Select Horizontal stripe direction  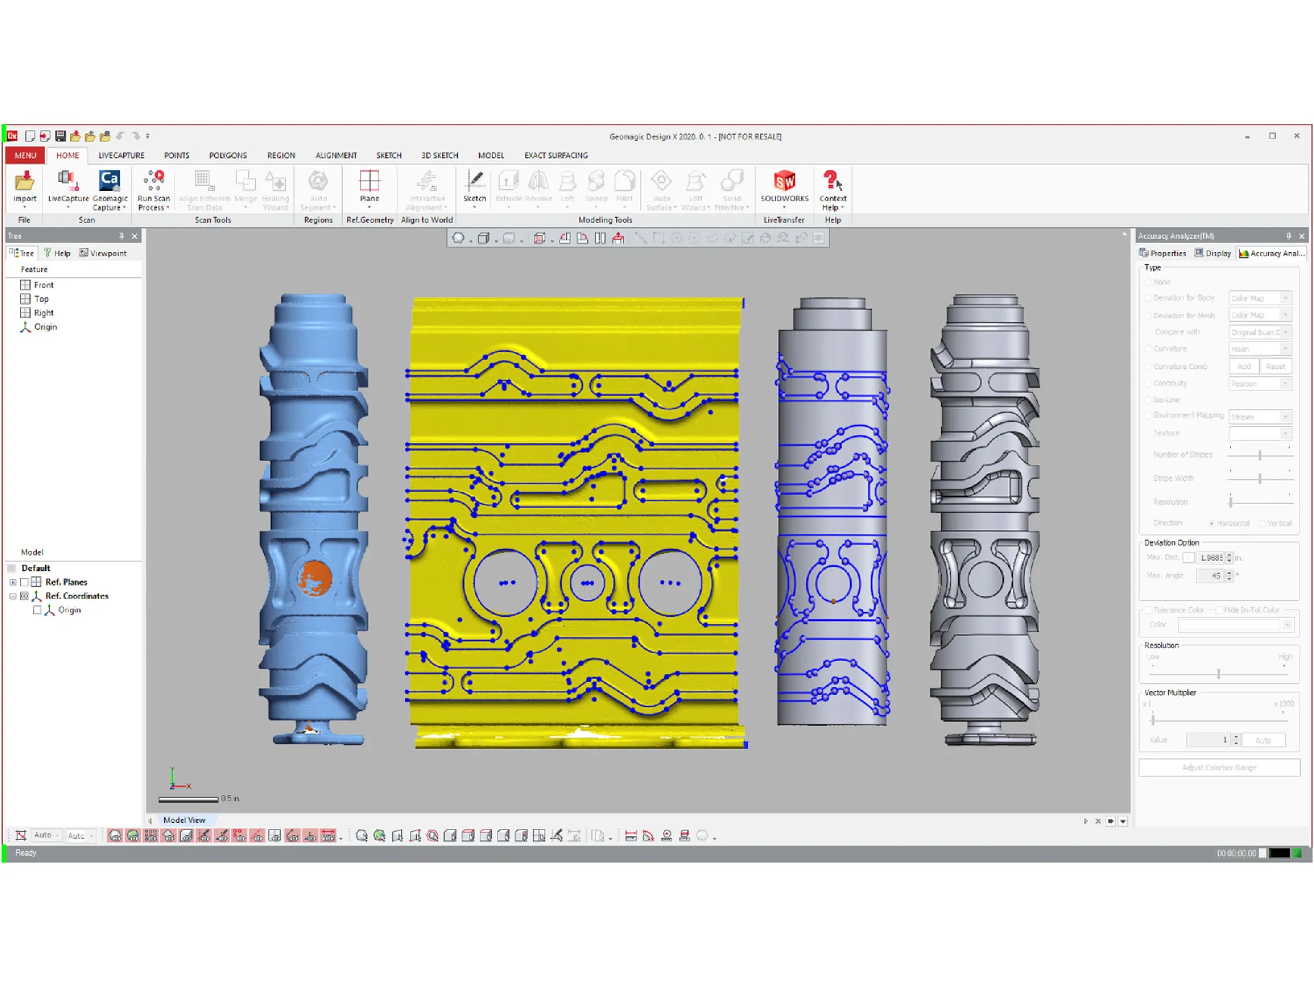tap(1211, 523)
